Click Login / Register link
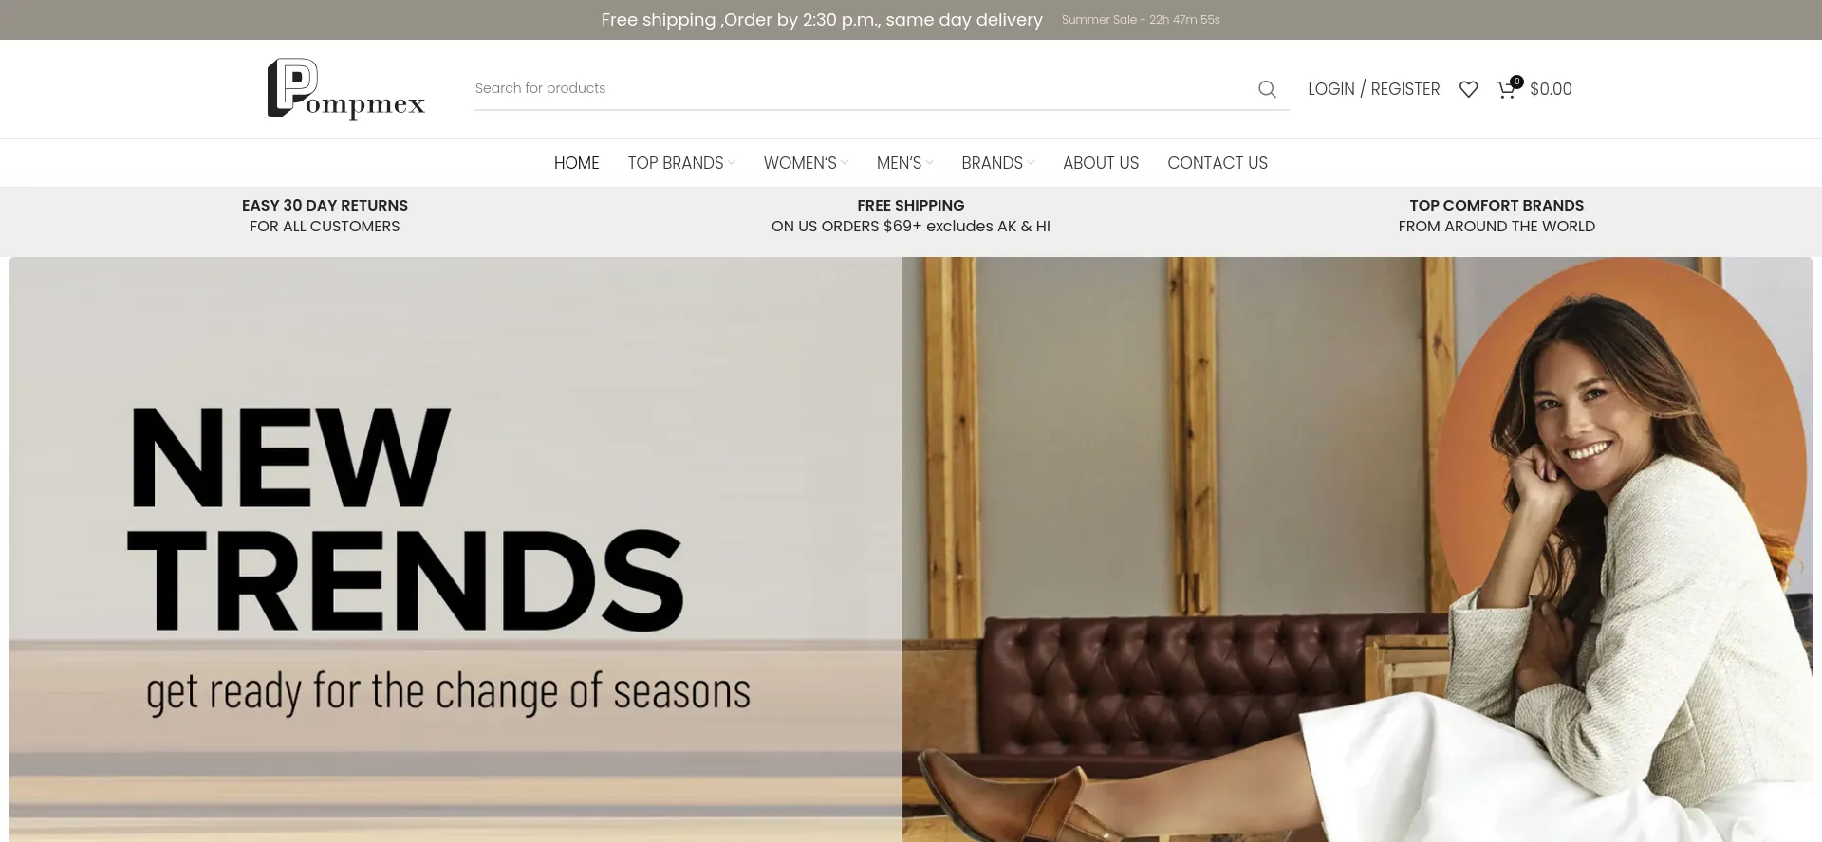The height and width of the screenshot is (842, 1822). click(x=1373, y=89)
